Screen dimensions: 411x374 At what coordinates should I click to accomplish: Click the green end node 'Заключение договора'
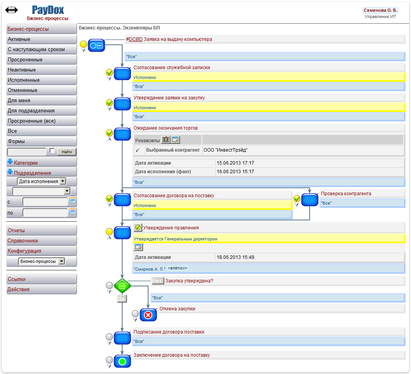click(x=122, y=361)
